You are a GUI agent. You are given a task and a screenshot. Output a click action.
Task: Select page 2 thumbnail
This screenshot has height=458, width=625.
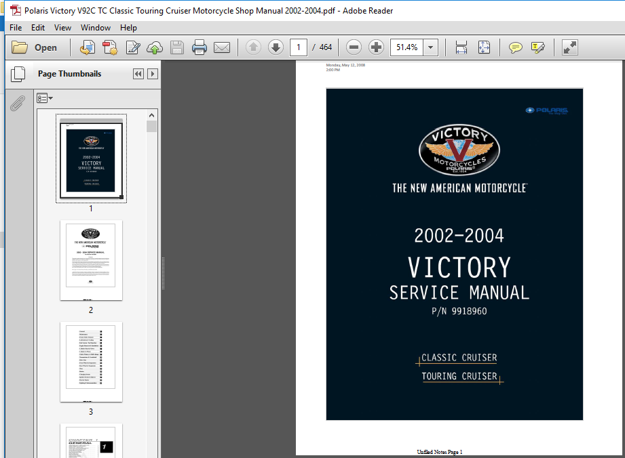[92, 260]
